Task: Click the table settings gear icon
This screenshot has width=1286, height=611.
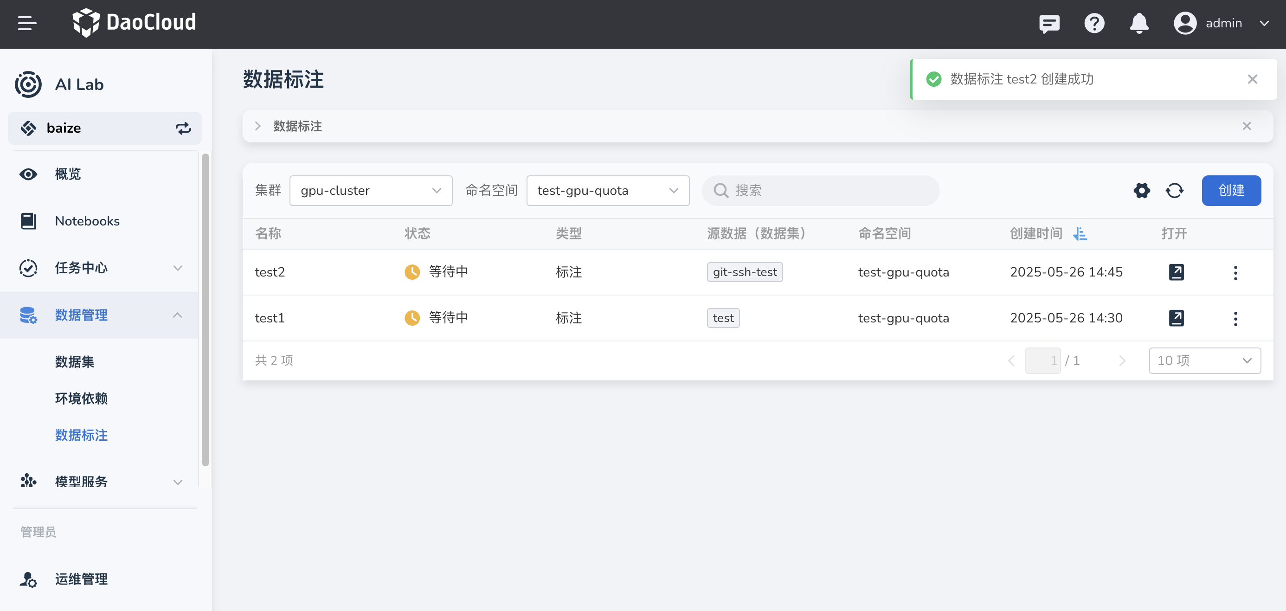Action: click(x=1141, y=190)
